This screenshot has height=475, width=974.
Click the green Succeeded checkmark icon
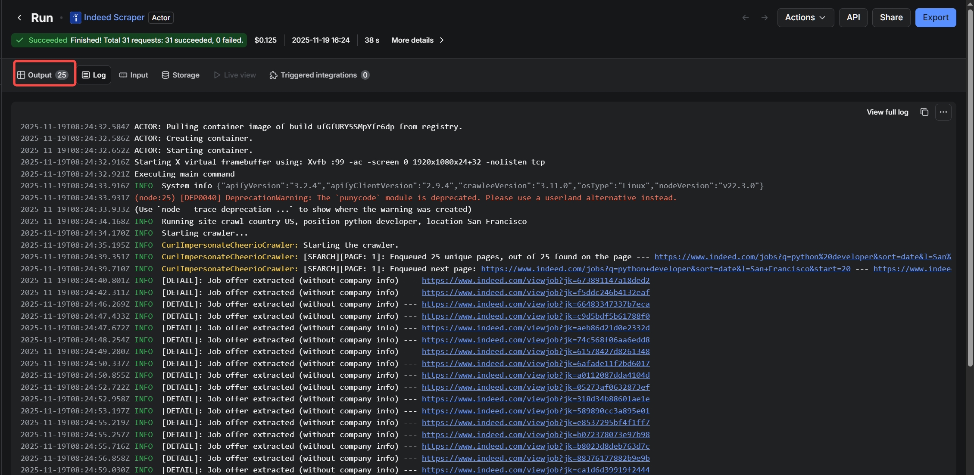(x=19, y=40)
